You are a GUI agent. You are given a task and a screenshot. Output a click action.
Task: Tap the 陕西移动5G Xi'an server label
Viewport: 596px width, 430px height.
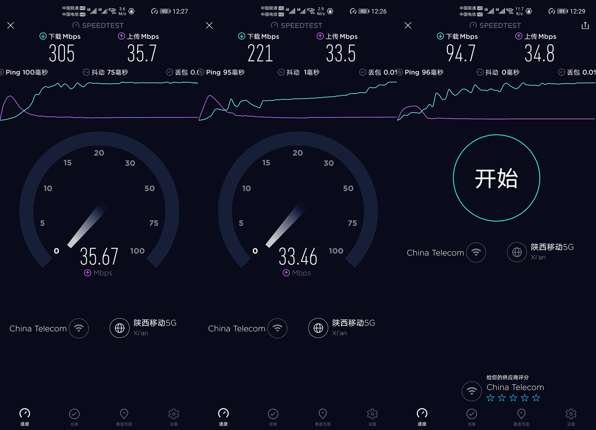pos(552,251)
